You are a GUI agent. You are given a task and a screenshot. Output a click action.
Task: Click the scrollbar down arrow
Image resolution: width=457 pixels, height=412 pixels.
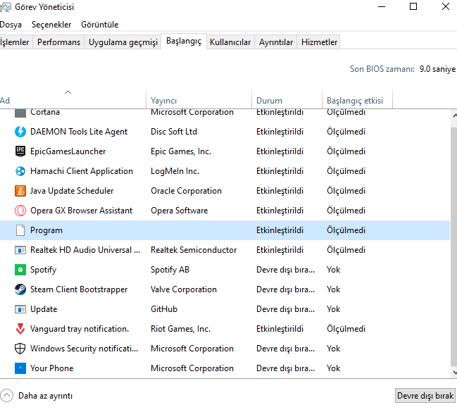coord(454,372)
